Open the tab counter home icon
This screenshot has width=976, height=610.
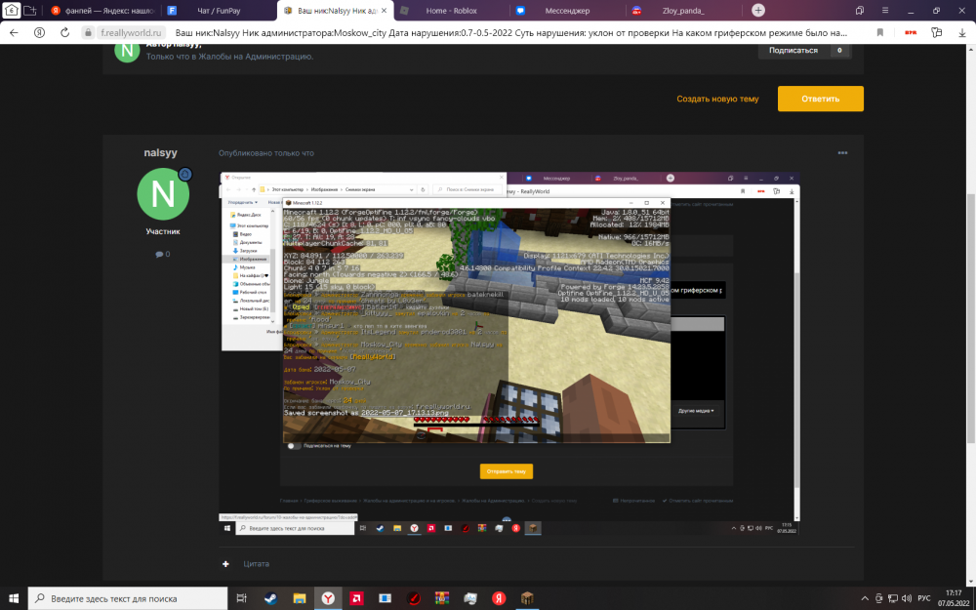point(11,11)
